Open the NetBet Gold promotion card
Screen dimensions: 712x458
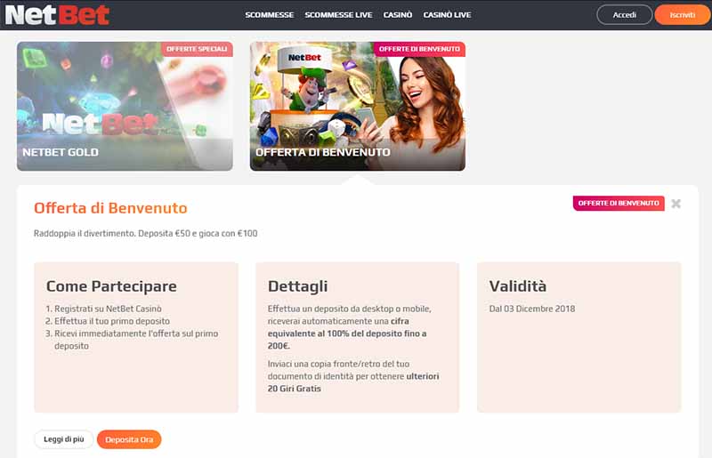tap(125, 106)
